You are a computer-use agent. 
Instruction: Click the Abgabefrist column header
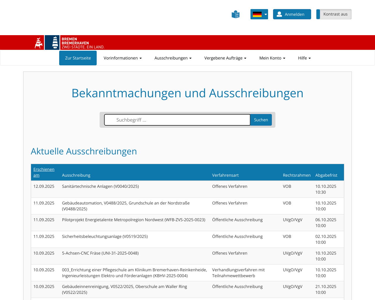(326, 175)
